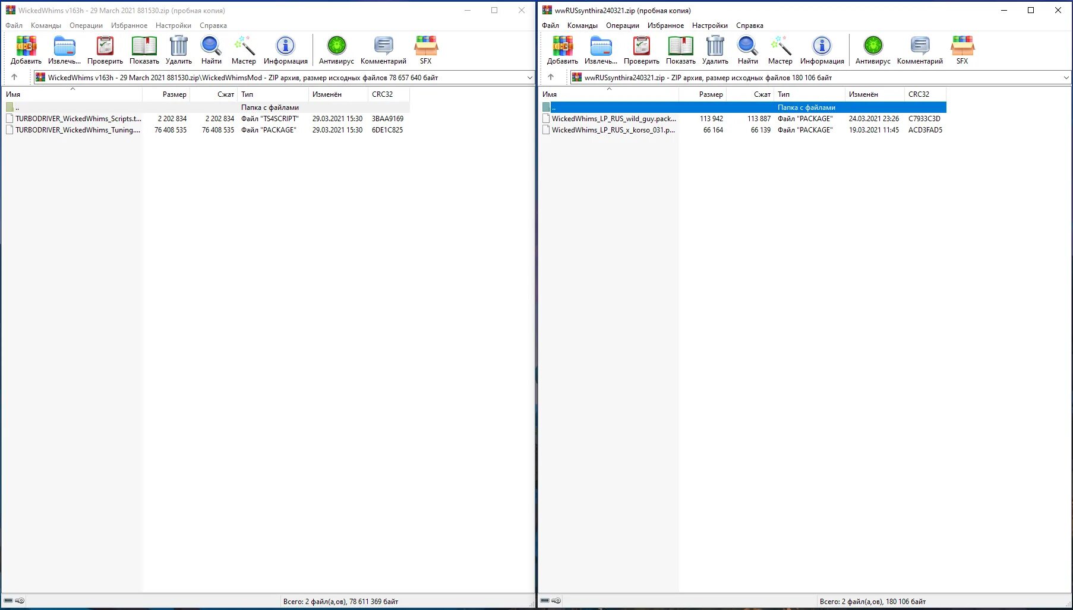Open Файл menu in left window
Image resolution: width=1073 pixels, height=610 pixels.
tap(14, 26)
